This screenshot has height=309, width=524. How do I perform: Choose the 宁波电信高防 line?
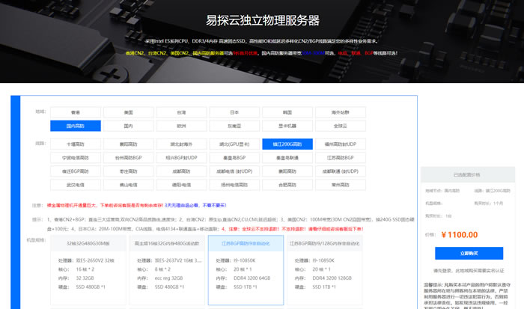(x=76, y=158)
